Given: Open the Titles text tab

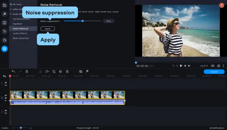Looking at the screenshot, I should 4,31.
